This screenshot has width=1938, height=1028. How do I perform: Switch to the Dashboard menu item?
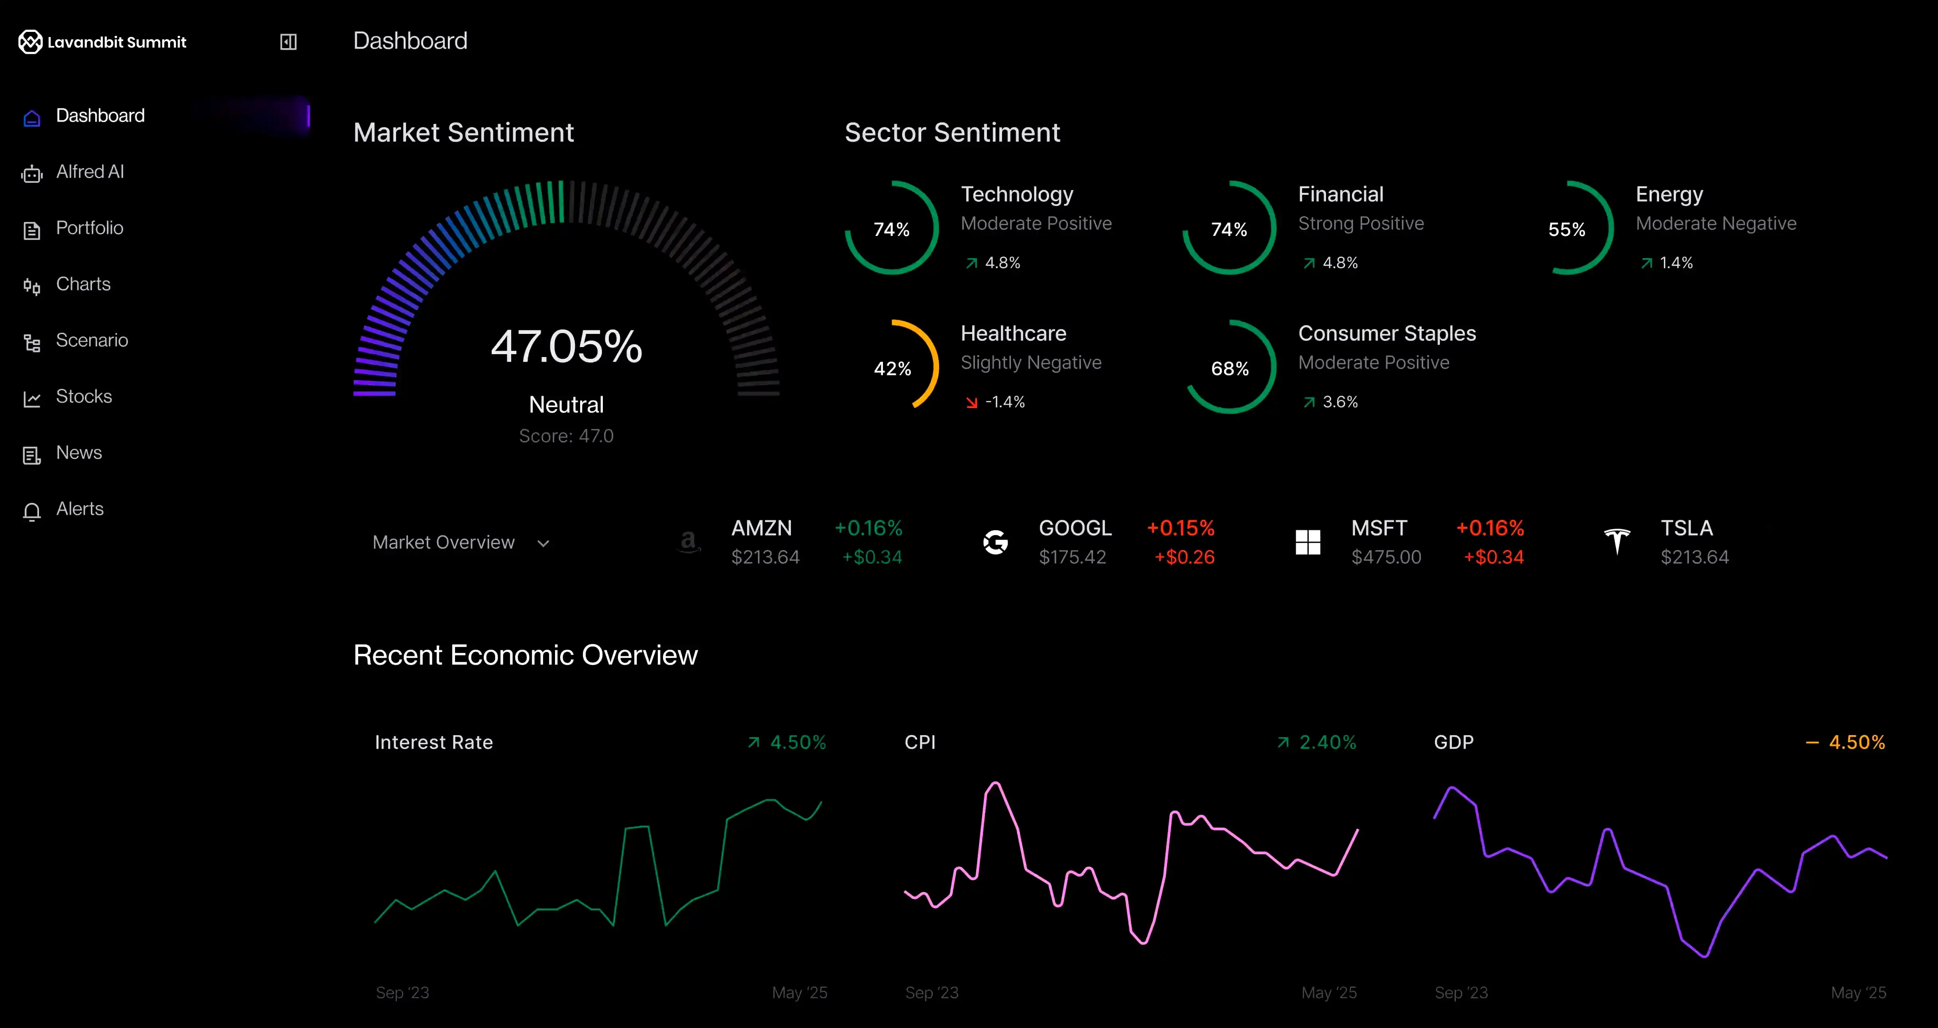point(100,115)
